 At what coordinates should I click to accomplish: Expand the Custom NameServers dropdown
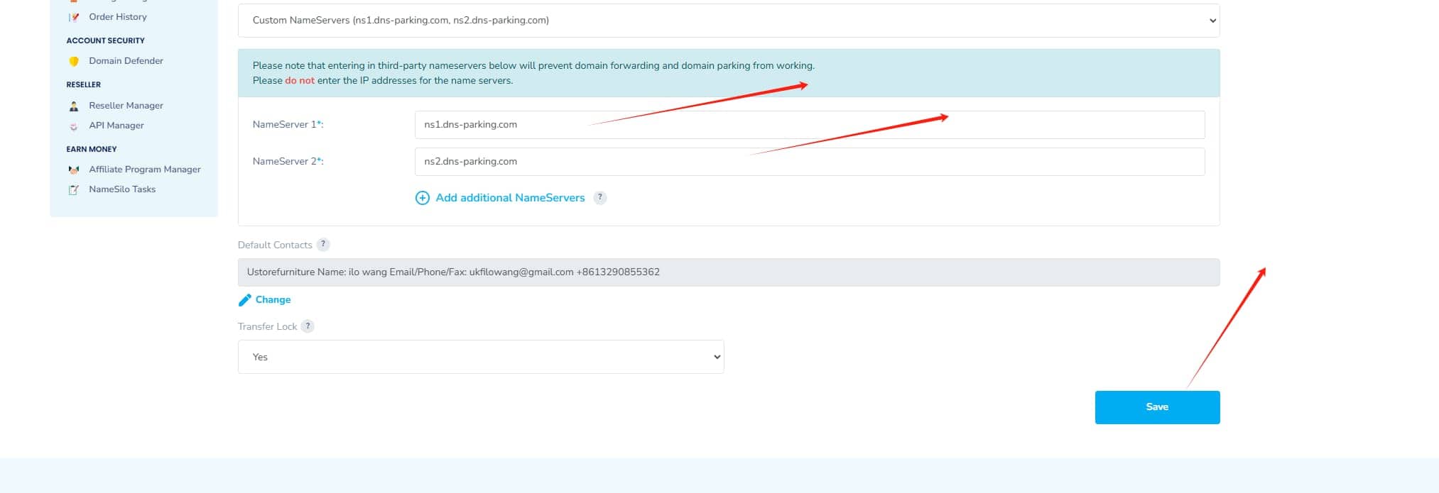click(728, 21)
